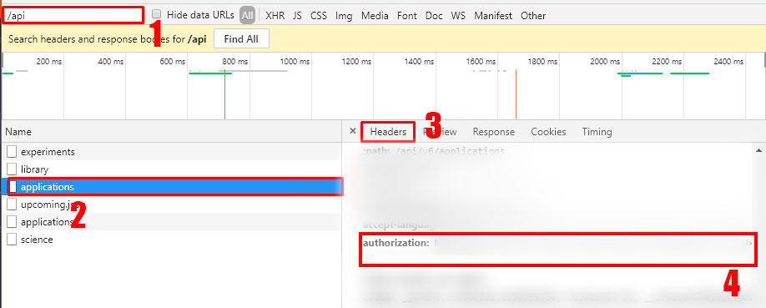
Task: Click the upcoming.json row file icon
Action: (x=12, y=204)
